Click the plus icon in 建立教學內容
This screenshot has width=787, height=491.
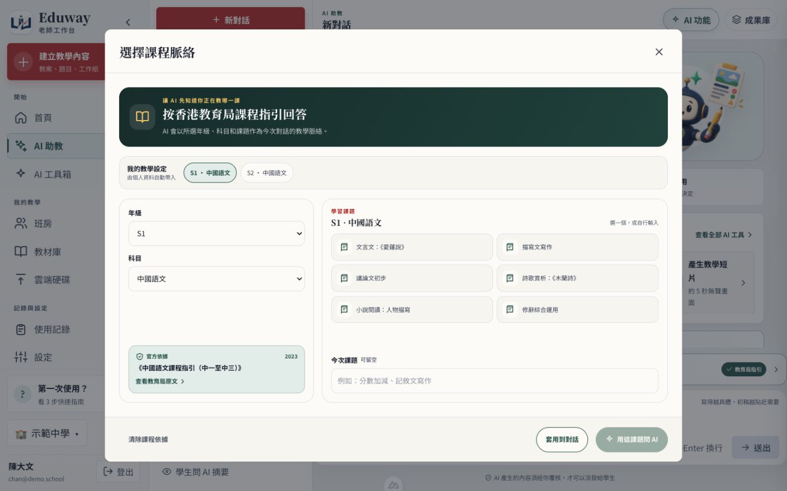pos(23,62)
